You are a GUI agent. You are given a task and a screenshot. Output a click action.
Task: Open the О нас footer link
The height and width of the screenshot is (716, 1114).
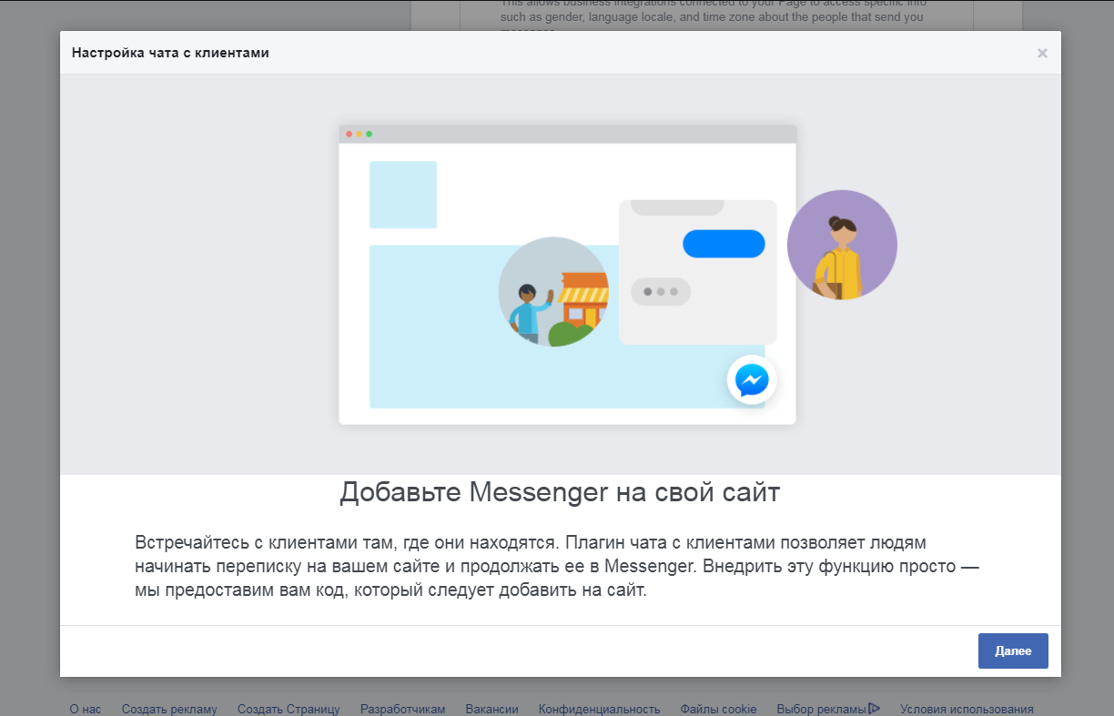pos(86,709)
